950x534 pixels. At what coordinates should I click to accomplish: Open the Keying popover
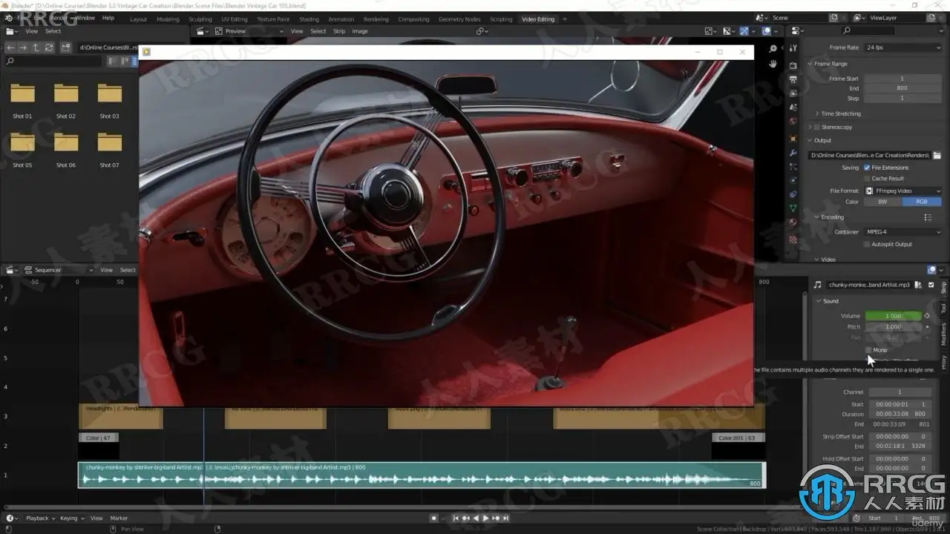(x=71, y=518)
